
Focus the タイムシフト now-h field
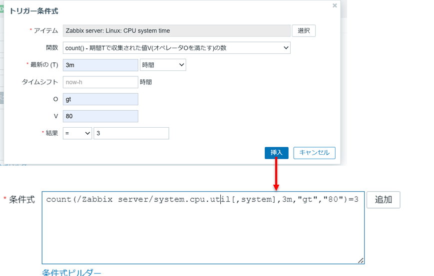click(100, 82)
